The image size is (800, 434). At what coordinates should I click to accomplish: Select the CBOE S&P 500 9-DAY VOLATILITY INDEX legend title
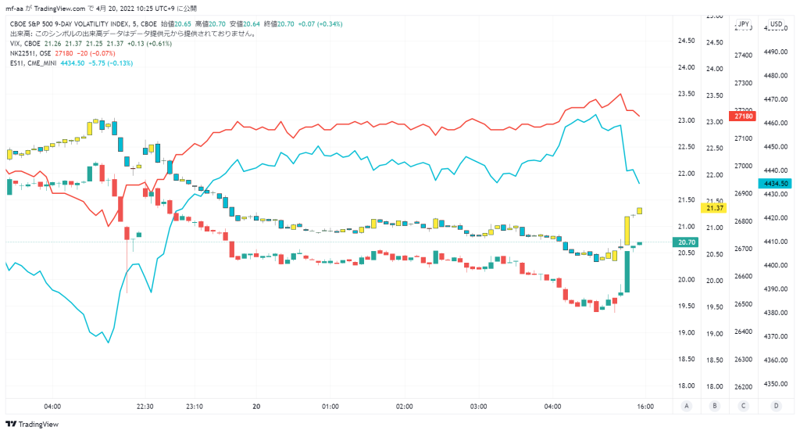point(83,24)
